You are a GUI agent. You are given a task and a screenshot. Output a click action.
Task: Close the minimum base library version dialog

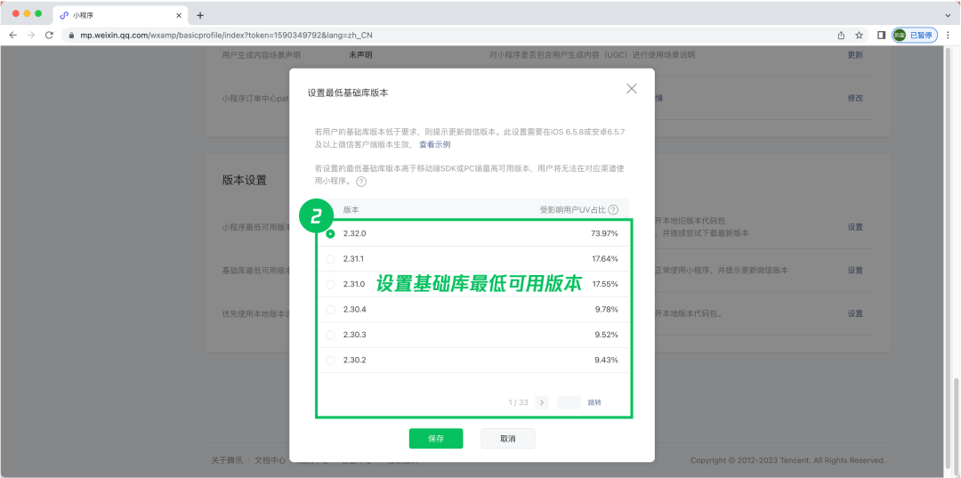(632, 89)
